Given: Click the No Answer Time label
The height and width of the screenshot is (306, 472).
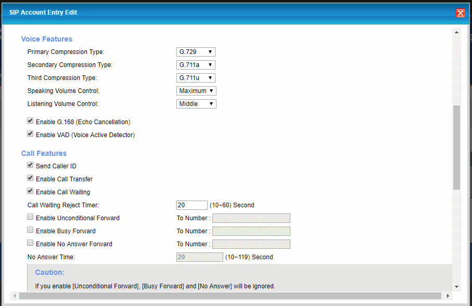Looking at the screenshot, I should click(51, 257).
